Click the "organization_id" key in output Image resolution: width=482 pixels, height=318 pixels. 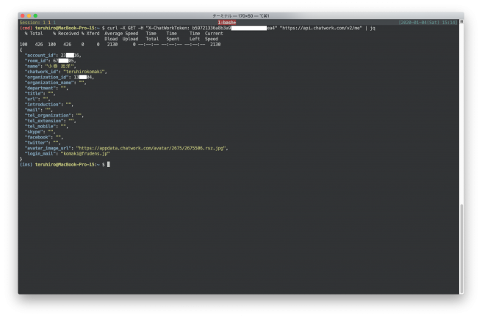pyautogui.click(x=48, y=77)
